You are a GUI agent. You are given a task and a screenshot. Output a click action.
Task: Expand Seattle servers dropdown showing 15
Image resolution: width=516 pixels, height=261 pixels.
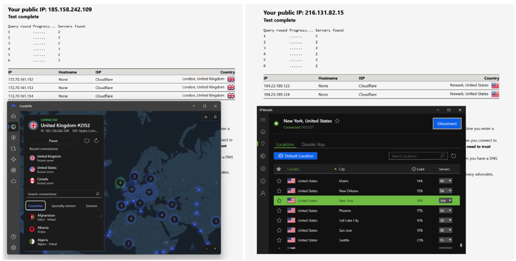pyautogui.click(x=445, y=240)
